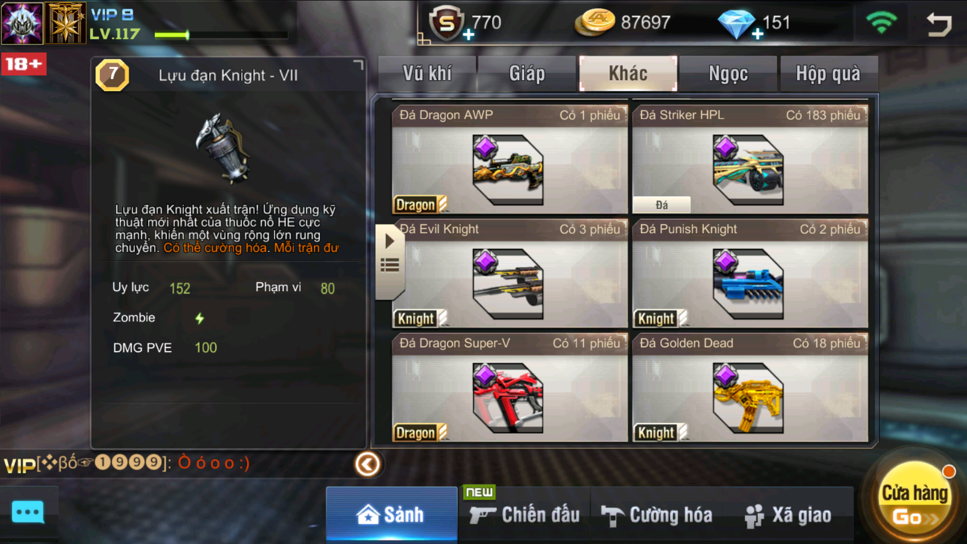Add diamonds with the plus icon
967x544 pixels.
pos(757,34)
